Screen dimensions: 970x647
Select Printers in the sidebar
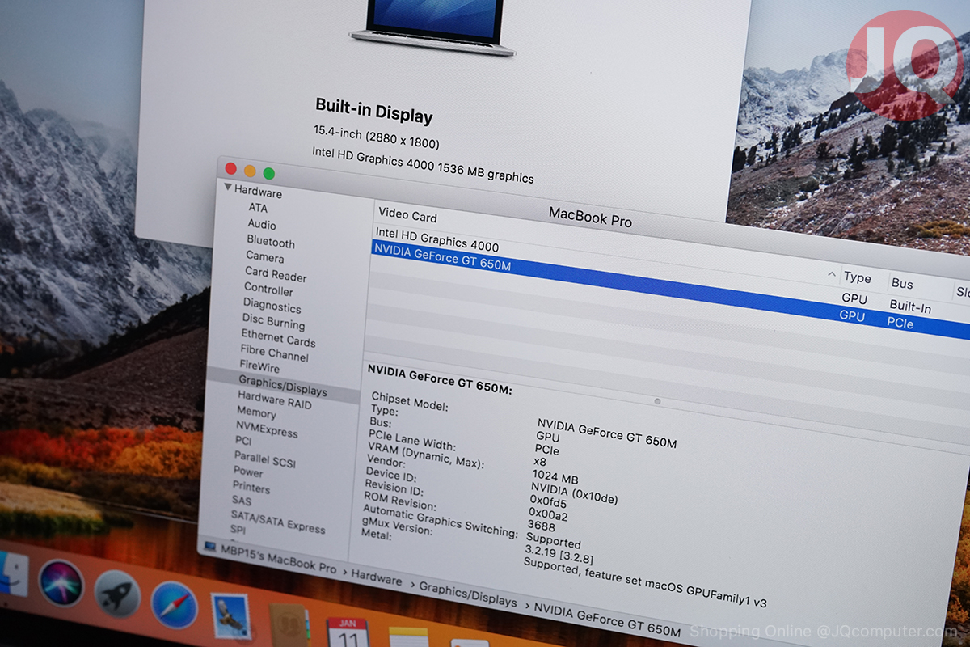251,488
